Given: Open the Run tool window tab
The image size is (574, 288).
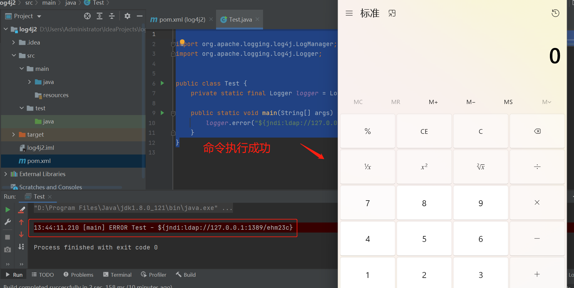Looking at the screenshot, I should click(x=14, y=275).
